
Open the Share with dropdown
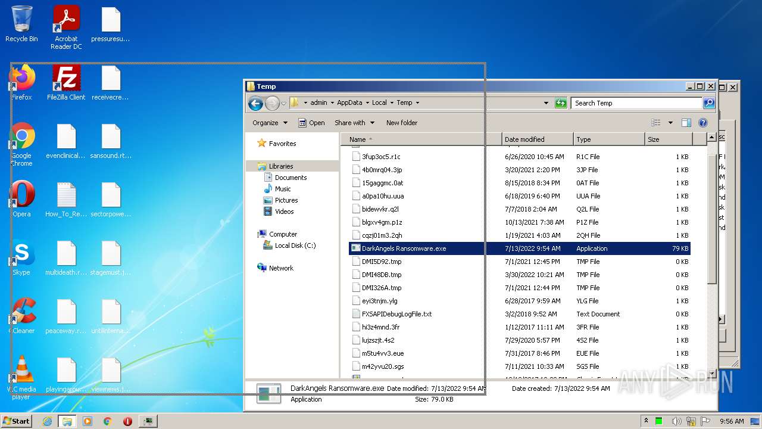pyautogui.click(x=354, y=123)
